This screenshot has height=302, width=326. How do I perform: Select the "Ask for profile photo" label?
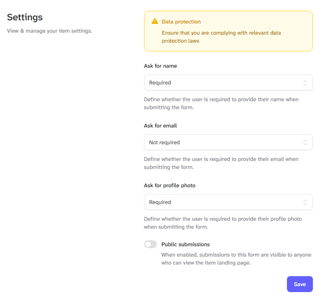click(169, 186)
